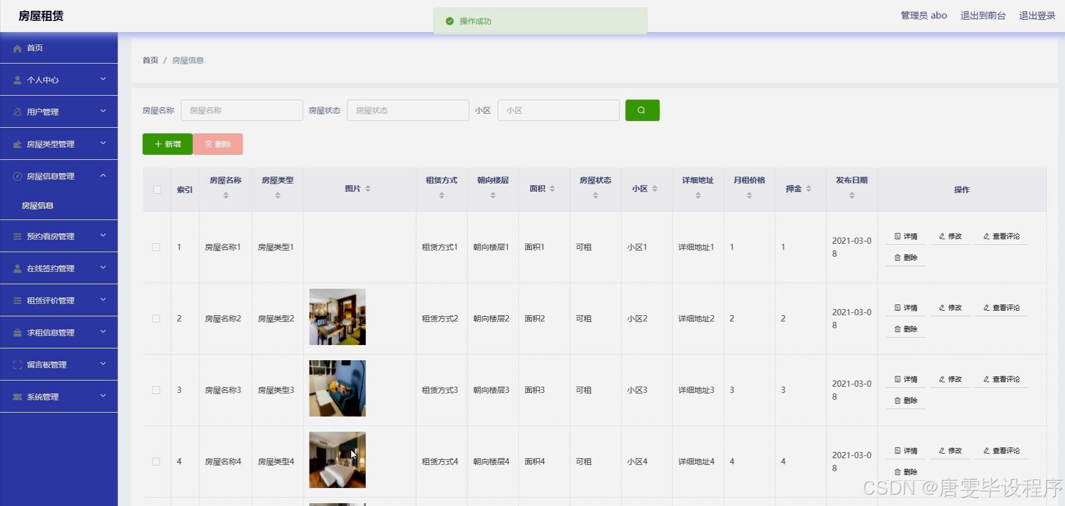Screen dimensions: 1065x506
Task: Click 删除 in the 房屋名称1 row
Action: pyautogui.click(x=906, y=258)
